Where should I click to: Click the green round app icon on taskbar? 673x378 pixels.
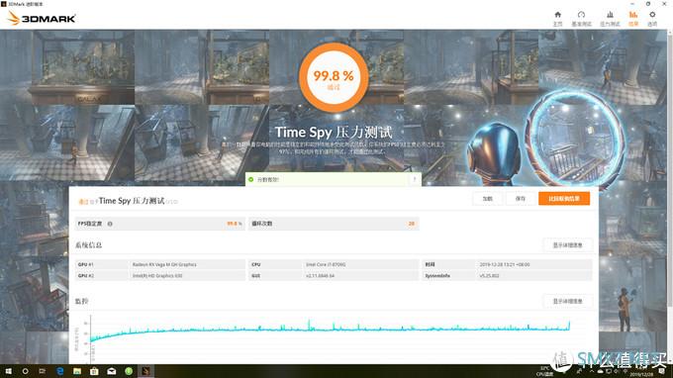pos(129,371)
